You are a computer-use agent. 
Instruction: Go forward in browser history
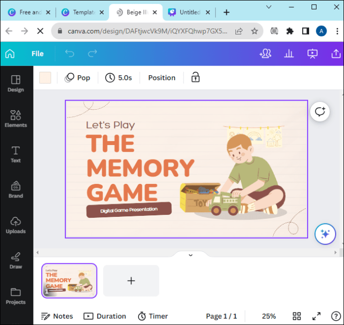[x=24, y=31]
